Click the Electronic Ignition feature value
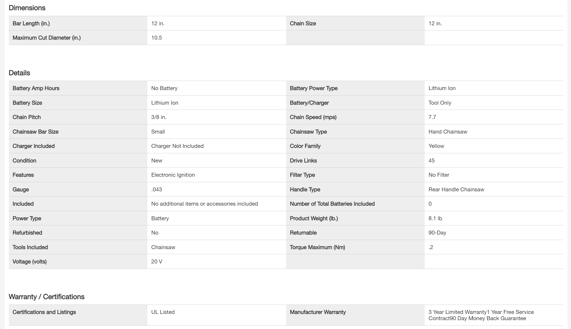The width and height of the screenshot is (571, 329). (173, 175)
